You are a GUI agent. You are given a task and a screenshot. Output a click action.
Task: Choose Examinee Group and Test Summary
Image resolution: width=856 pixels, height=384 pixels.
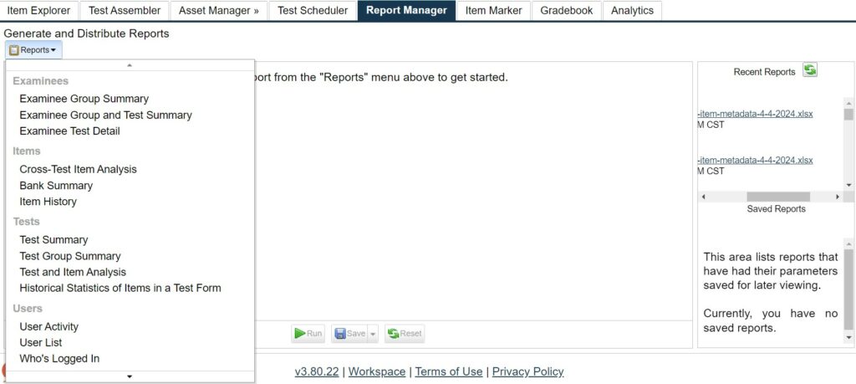(106, 115)
